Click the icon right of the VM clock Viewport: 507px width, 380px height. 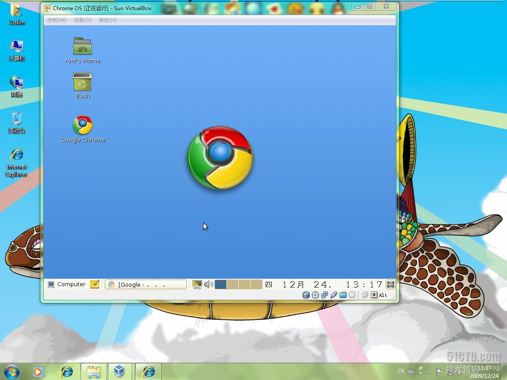(x=391, y=284)
